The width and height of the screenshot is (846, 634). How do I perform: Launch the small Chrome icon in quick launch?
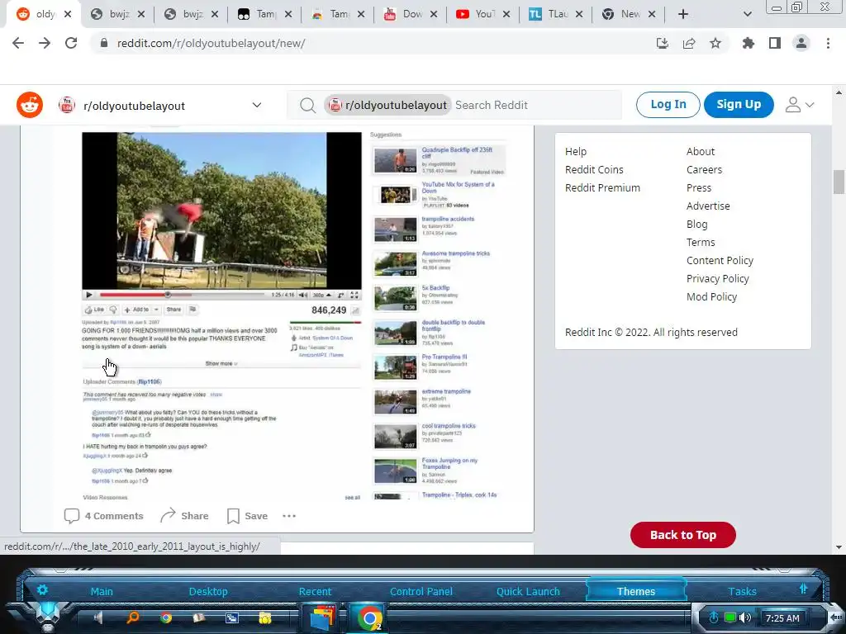165,617
